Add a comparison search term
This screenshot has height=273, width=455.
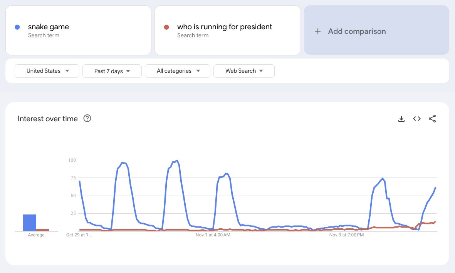(x=377, y=30)
